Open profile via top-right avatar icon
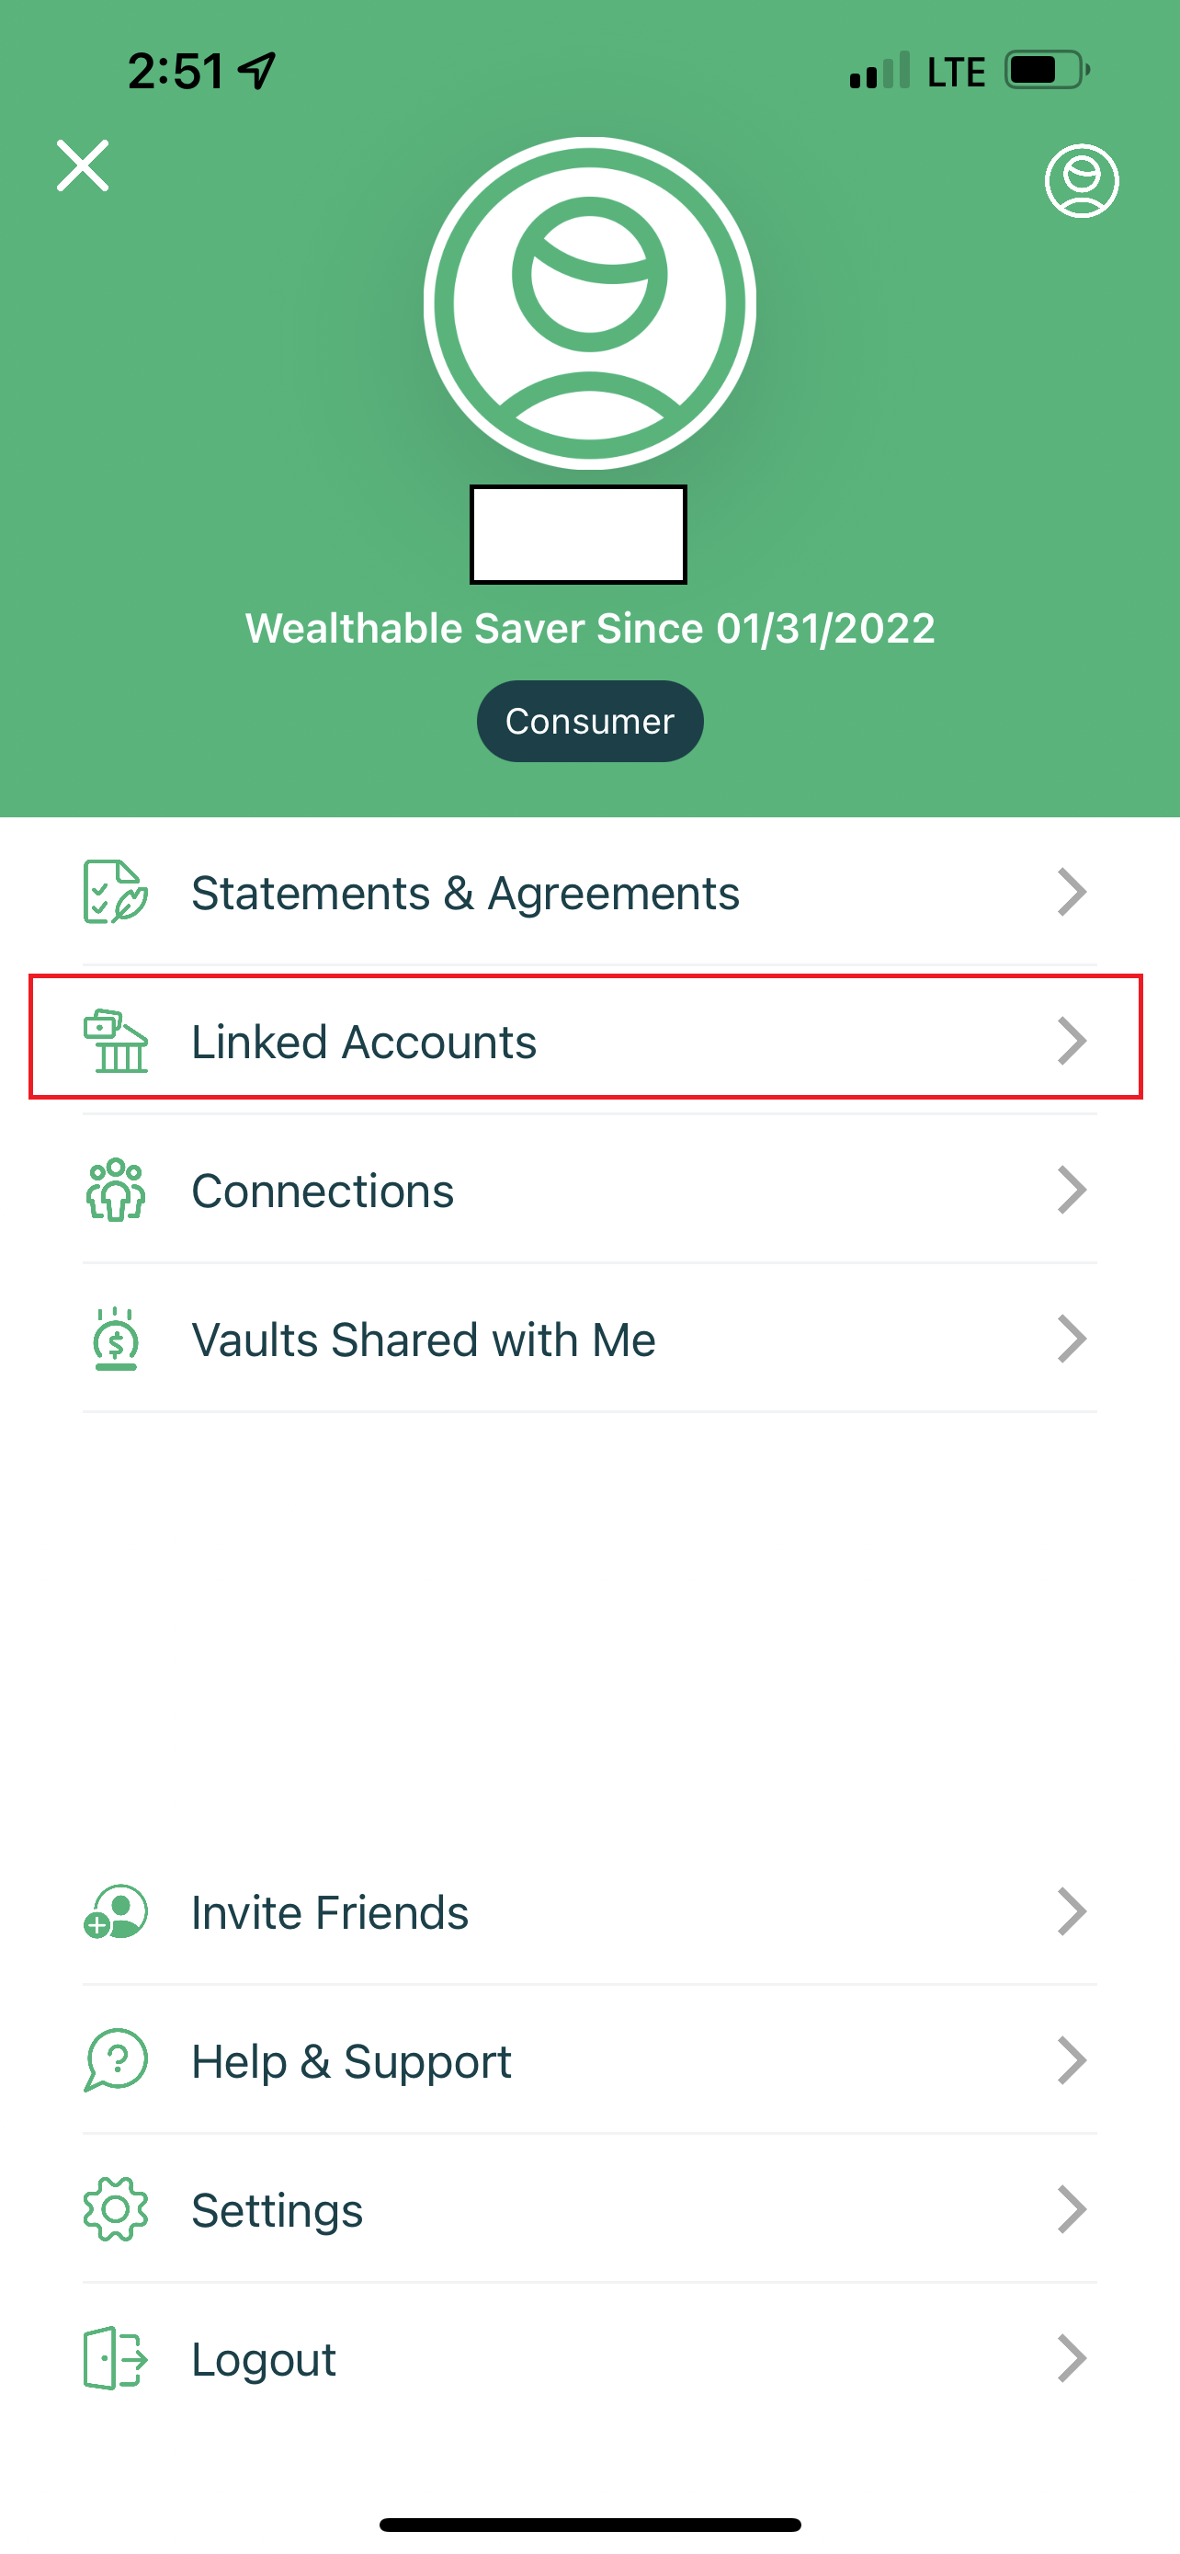The width and height of the screenshot is (1180, 2554). coord(1082,180)
